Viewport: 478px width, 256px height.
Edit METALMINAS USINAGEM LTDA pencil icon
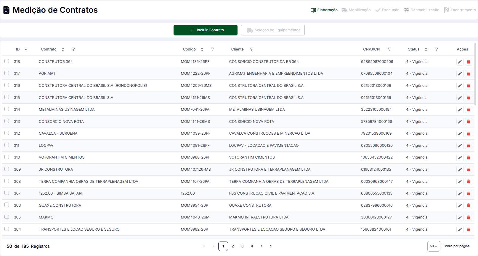click(460, 110)
